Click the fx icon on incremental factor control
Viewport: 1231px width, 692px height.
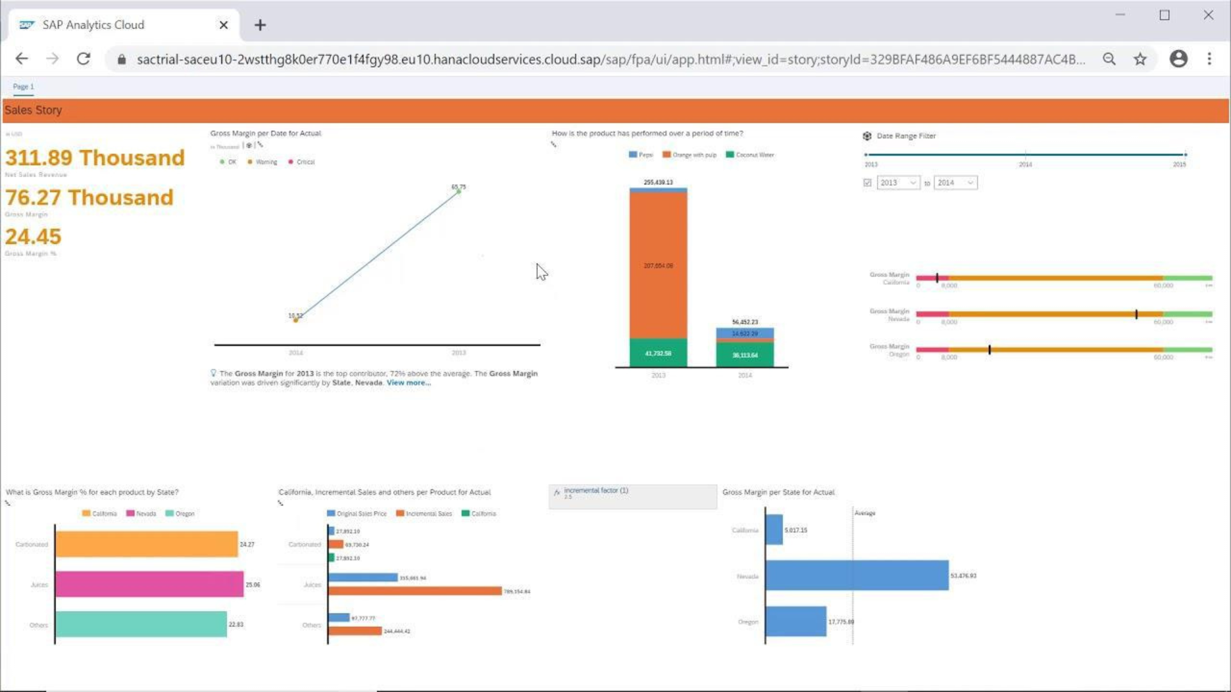click(x=557, y=492)
